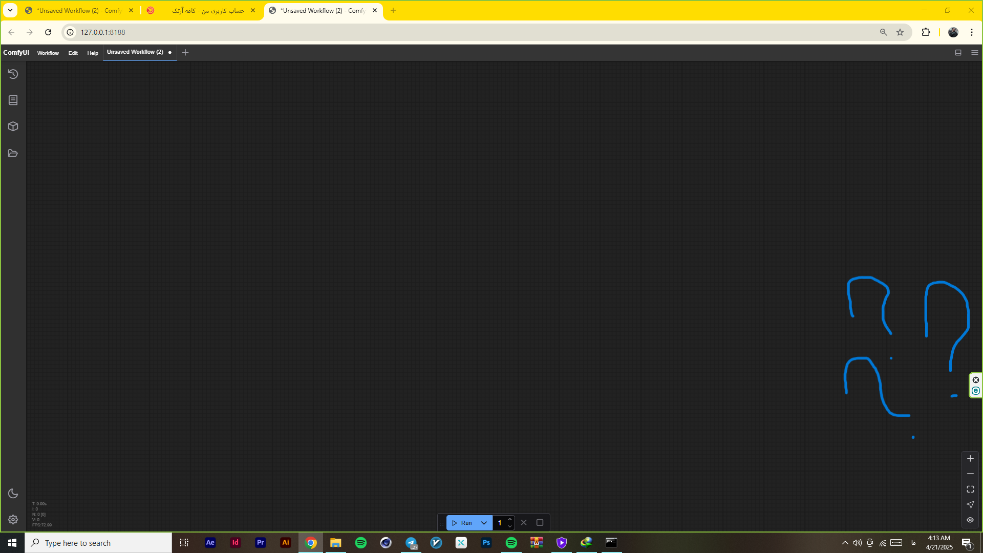Toggle dark/light theme moon icon
This screenshot has height=553, width=983.
[x=13, y=494]
